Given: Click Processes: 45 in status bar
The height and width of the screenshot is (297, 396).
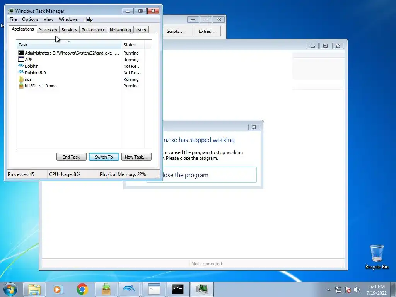Looking at the screenshot, I should pyautogui.click(x=21, y=174).
